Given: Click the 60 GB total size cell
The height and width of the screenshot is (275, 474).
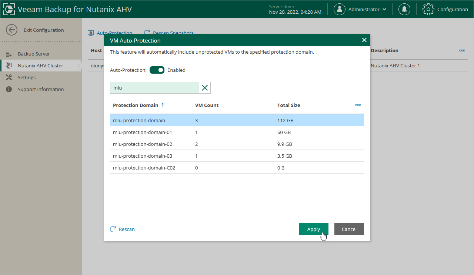Looking at the screenshot, I should coord(284,132).
